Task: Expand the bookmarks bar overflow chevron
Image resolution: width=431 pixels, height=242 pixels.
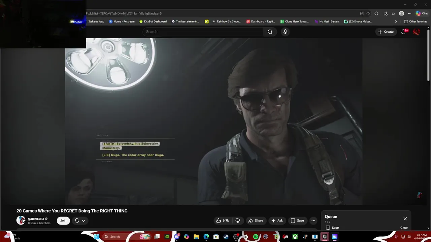Action: click(396, 22)
